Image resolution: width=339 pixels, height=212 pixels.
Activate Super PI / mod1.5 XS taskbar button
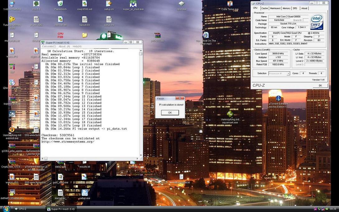(61, 209)
